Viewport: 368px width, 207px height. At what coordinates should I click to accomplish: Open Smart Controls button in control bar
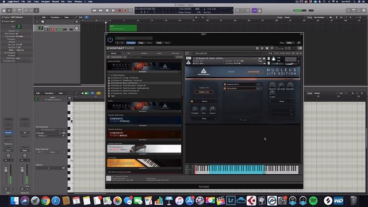click(x=26, y=10)
